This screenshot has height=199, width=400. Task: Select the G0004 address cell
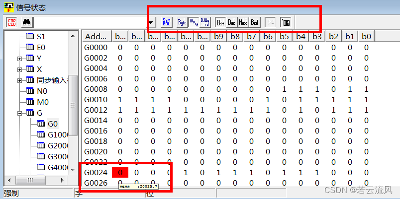(96, 68)
